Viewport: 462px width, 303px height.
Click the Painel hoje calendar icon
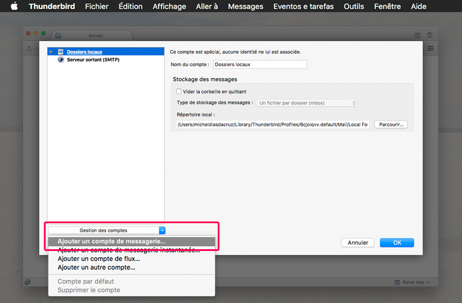397,282
